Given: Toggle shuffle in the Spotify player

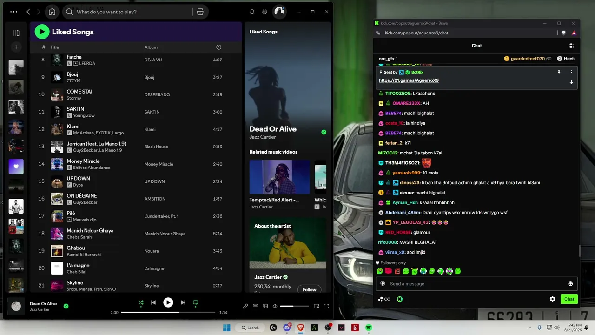Looking at the screenshot, I should coord(141,302).
